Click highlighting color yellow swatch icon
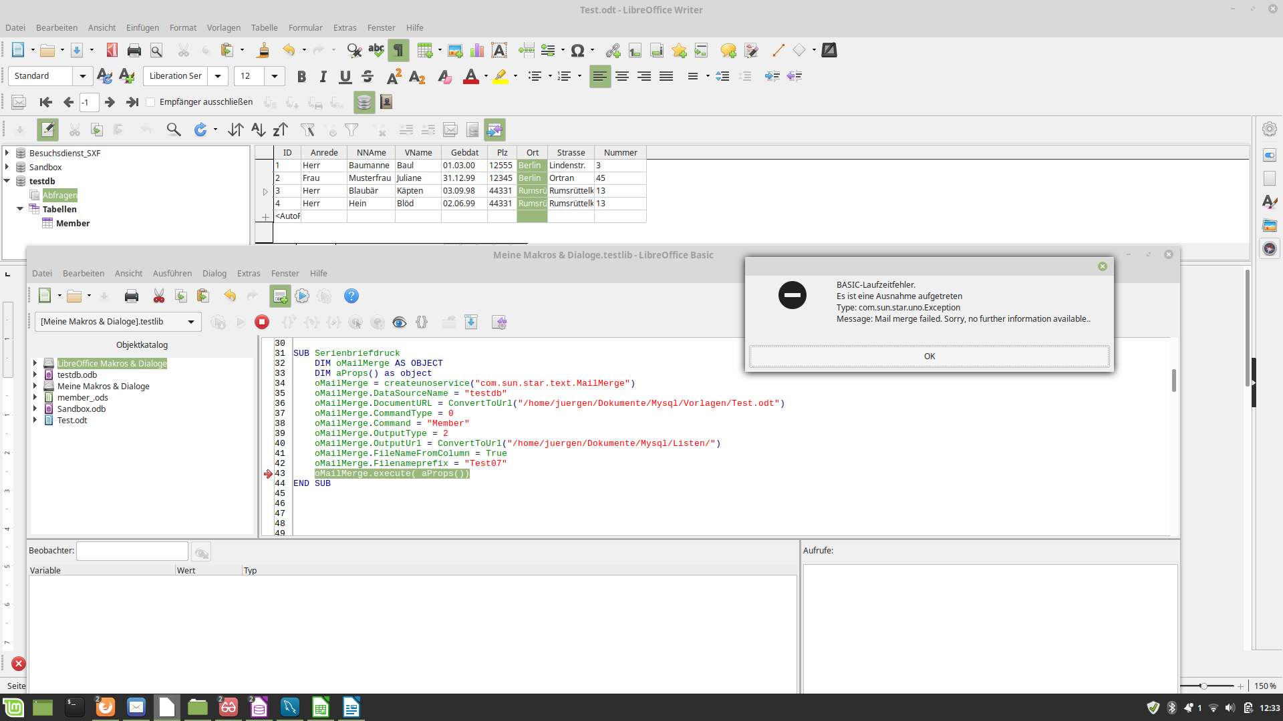1283x721 pixels. 501,76
